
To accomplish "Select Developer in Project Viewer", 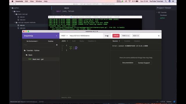I will click(163, 15).
